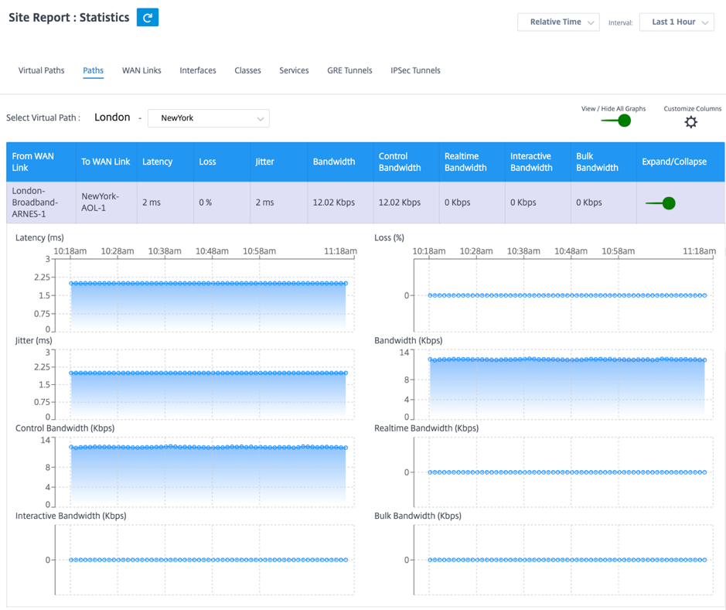
Task: Click the Jitter column header
Action: tap(279, 162)
